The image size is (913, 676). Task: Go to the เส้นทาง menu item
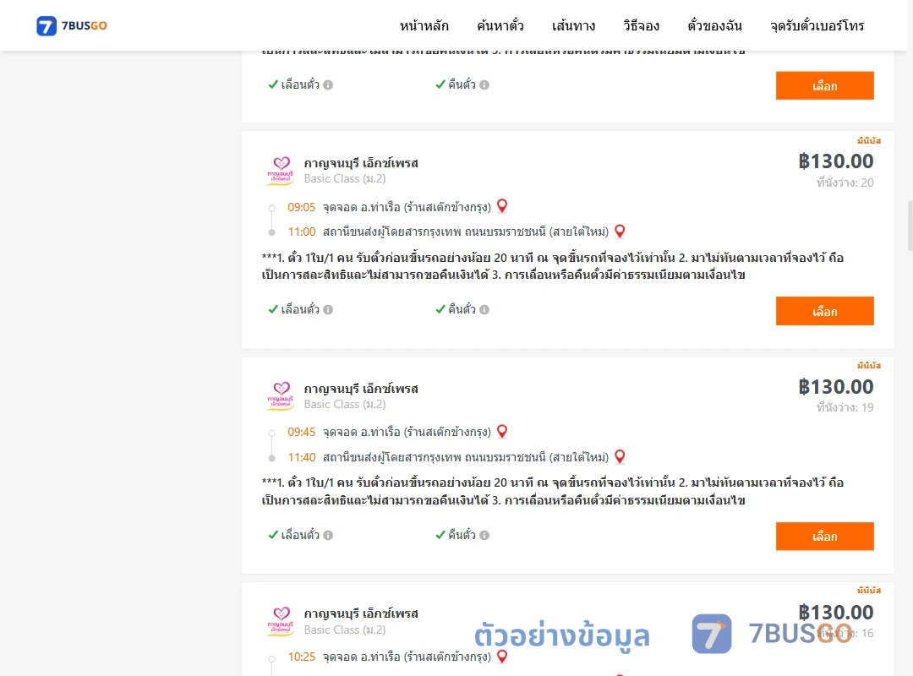pos(573,26)
